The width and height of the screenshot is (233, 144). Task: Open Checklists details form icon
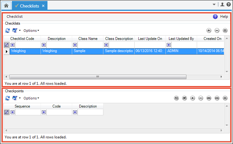coord(225,31)
